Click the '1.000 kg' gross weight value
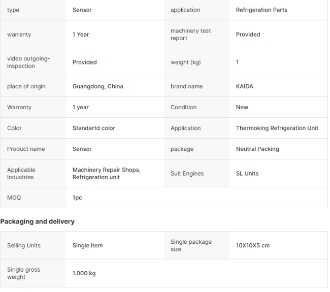Image resolution: width=330 pixels, height=292 pixels. (84, 273)
